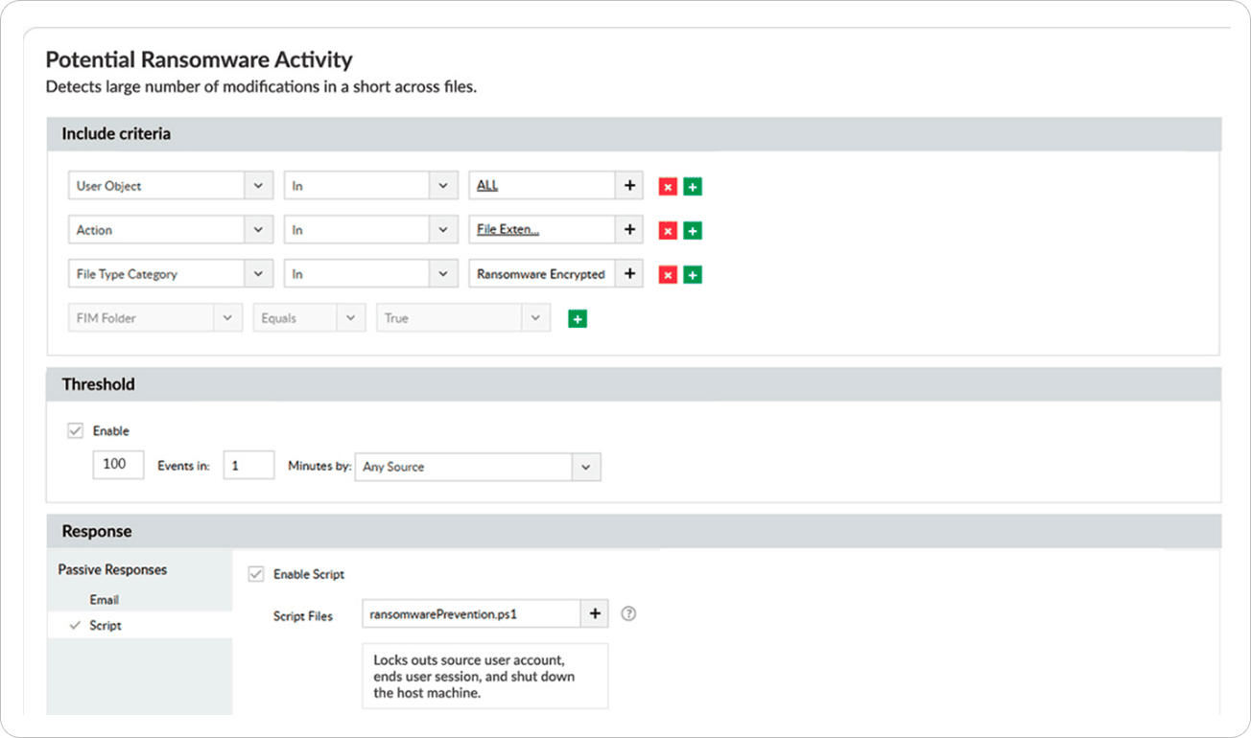Click the 100 Events threshold input field
Screen dimensions: 1251x738
coord(117,464)
